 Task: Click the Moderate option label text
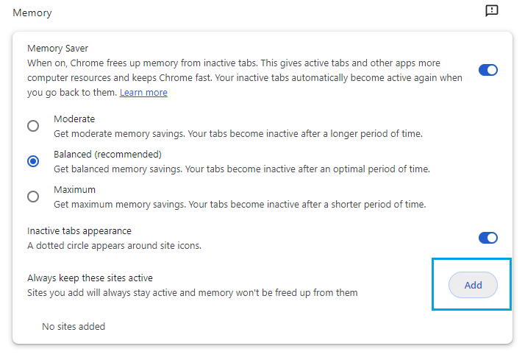tap(74, 119)
